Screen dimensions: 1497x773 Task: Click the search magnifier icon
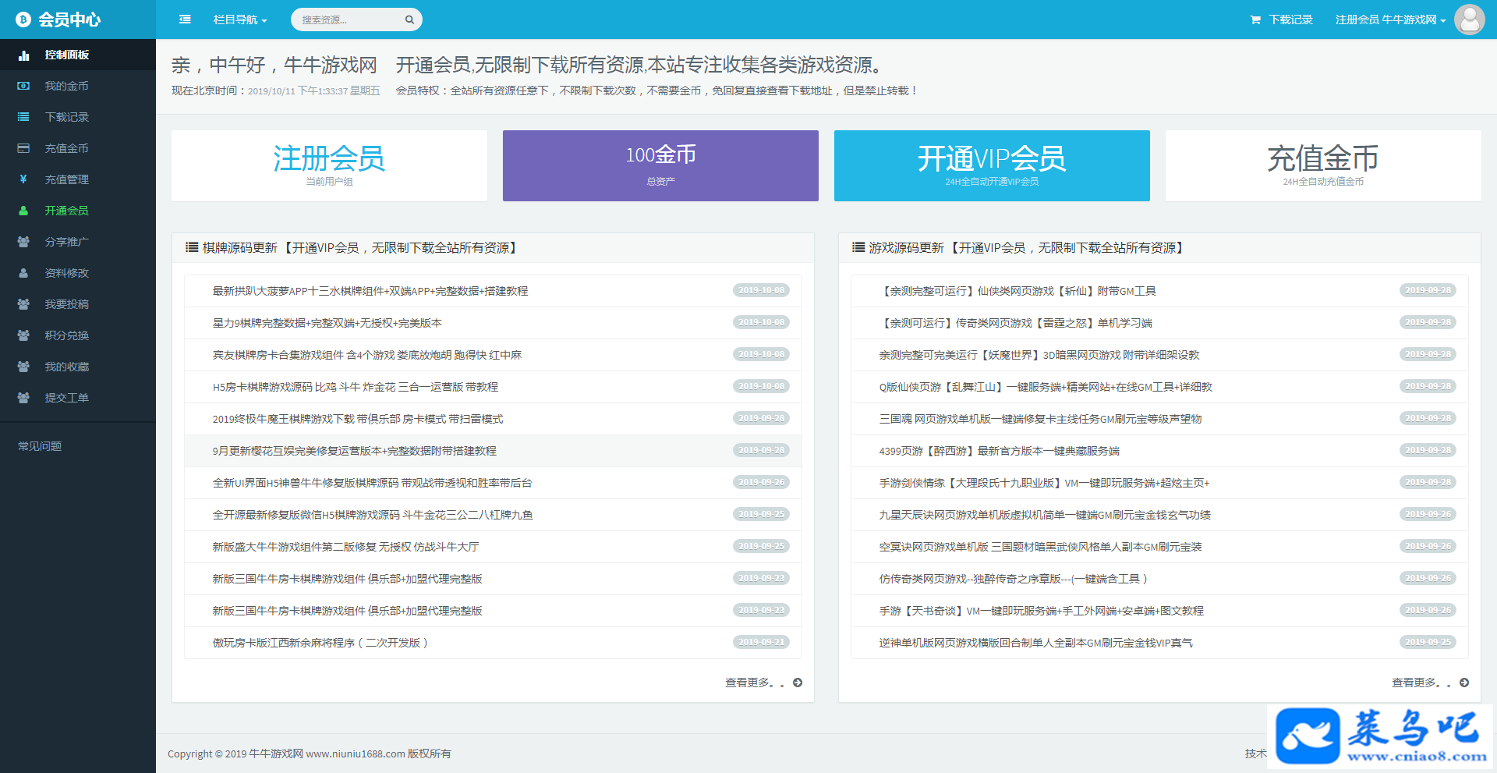409,20
